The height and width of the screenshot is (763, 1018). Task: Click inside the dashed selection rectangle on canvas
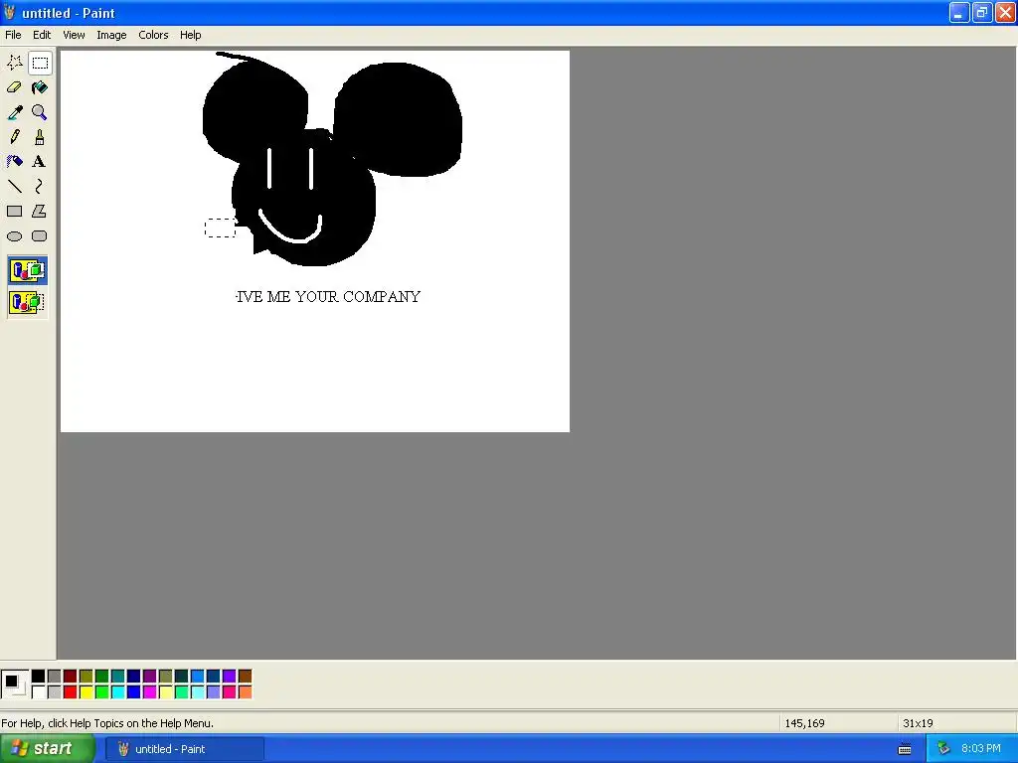(x=220, y=228)
